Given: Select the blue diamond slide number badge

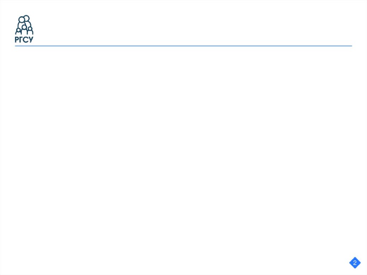Looking at the screenshot, I should coord(355,262).
